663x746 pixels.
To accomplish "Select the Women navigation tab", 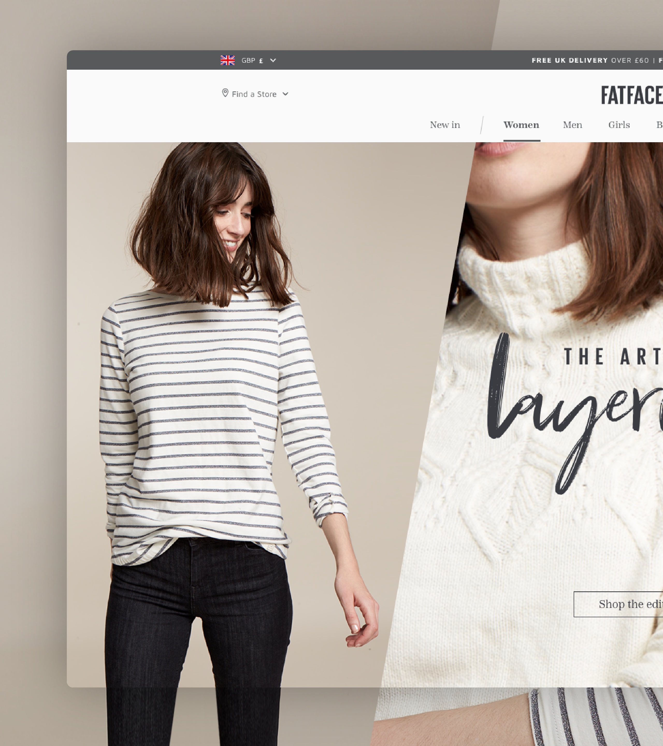I will pos(521,125).
